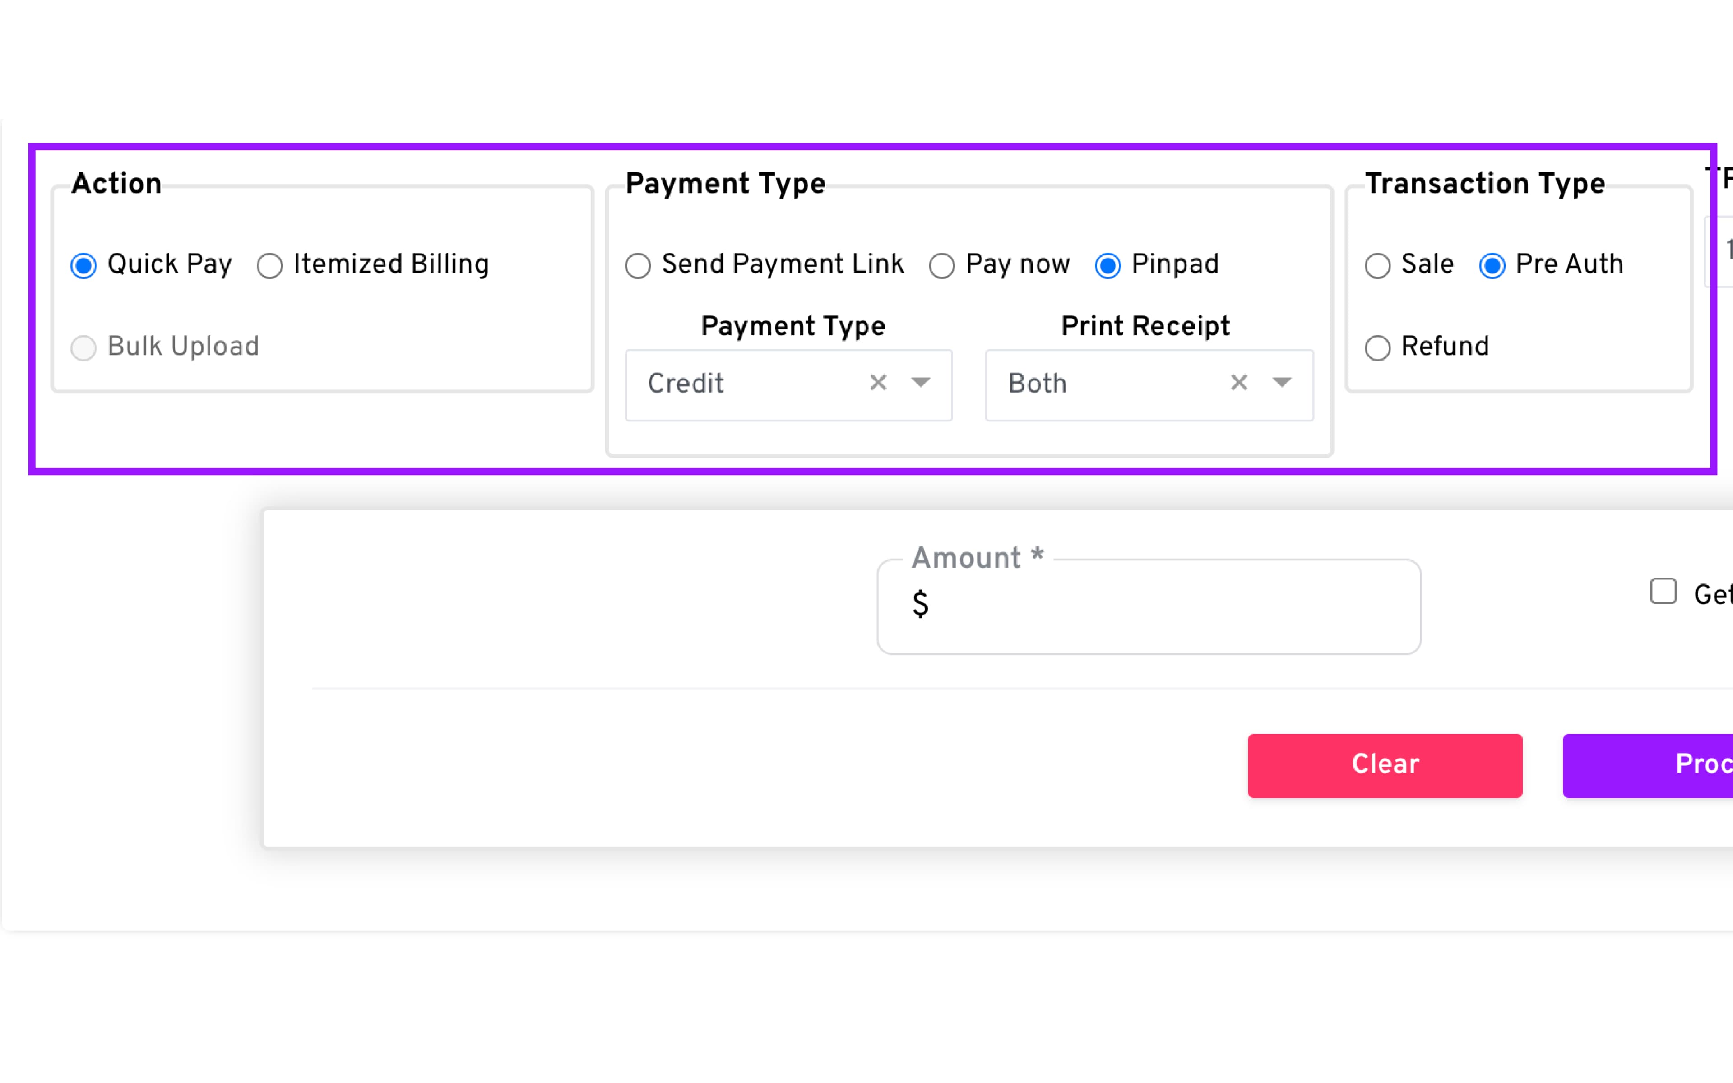Clear the Both print receipt selection

click(1239, 383)
